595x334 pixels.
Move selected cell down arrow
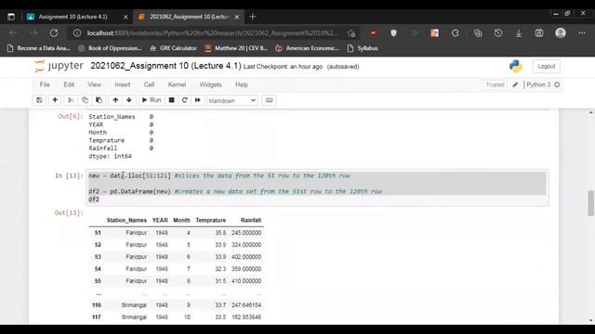pos(129,100)
